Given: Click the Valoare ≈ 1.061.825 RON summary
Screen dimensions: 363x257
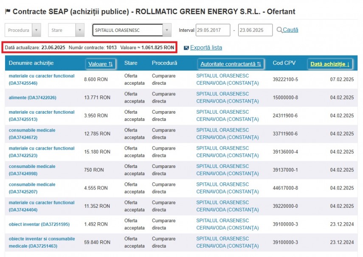Looking at the screenshot, I should coord(147,47).
